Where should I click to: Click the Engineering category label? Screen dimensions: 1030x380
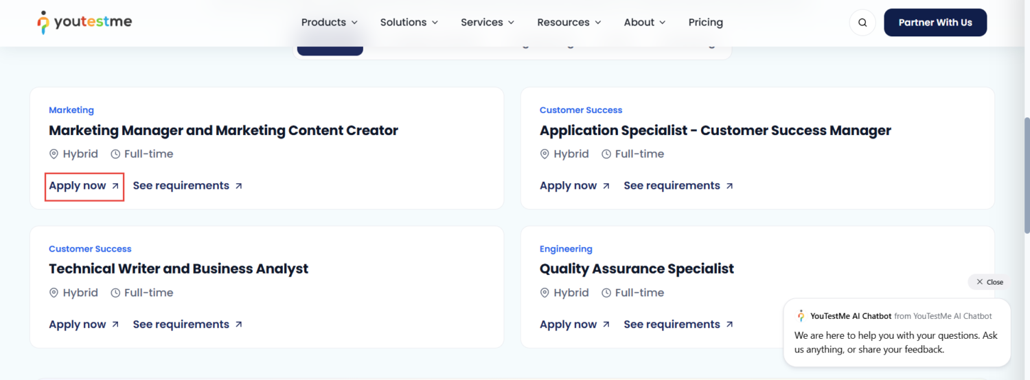click(566, 249)
